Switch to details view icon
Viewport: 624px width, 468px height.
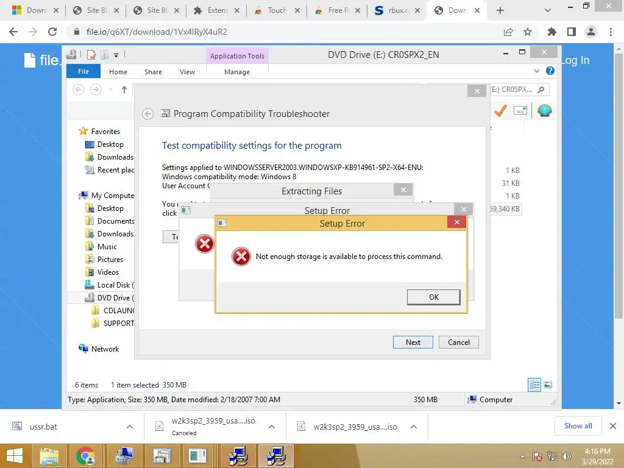tap(534, 385)
